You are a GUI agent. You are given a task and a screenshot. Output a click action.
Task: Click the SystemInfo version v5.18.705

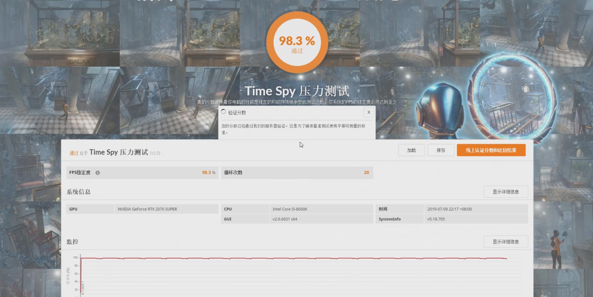(436, 219)
